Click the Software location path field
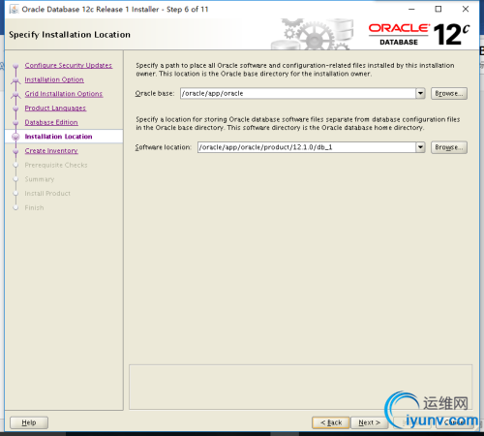Image resolution: width=484 pixels, height=436 pixels. [307, 147]
